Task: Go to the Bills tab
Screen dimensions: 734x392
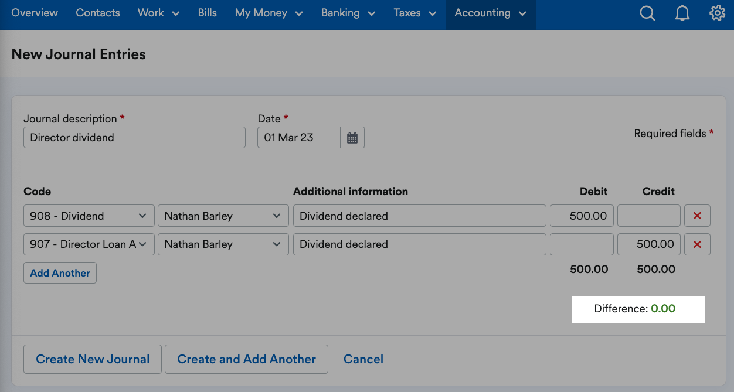Action: [208, 13]
